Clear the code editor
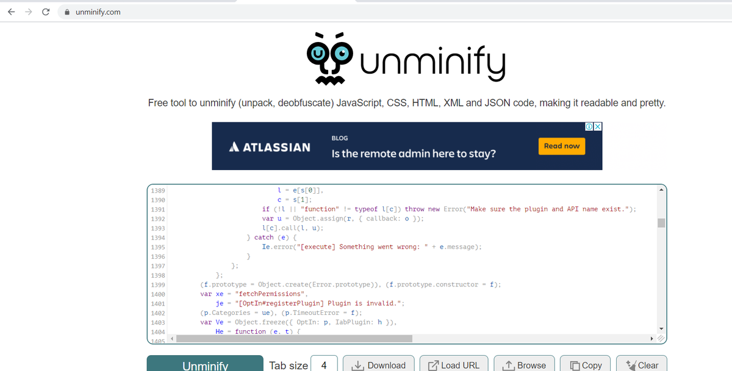 (x=642, y=364)
